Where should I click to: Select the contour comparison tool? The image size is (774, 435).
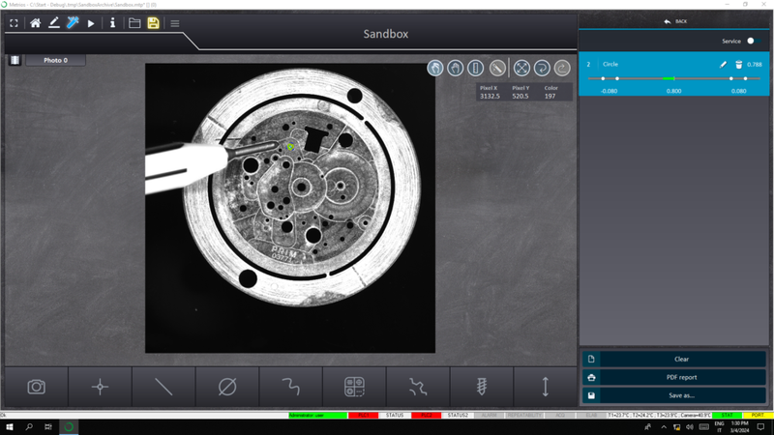tap(418, 387)
